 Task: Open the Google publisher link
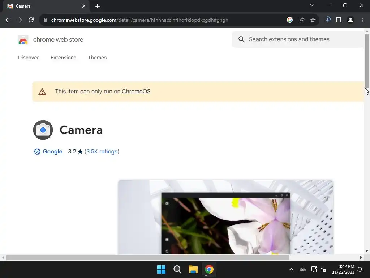52,152
